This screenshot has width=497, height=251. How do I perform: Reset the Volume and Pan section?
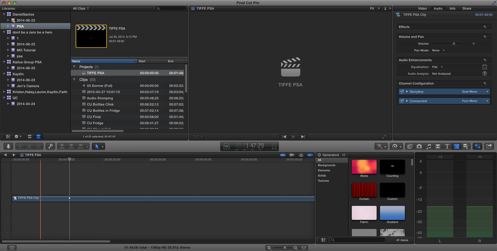click(485, 37)
